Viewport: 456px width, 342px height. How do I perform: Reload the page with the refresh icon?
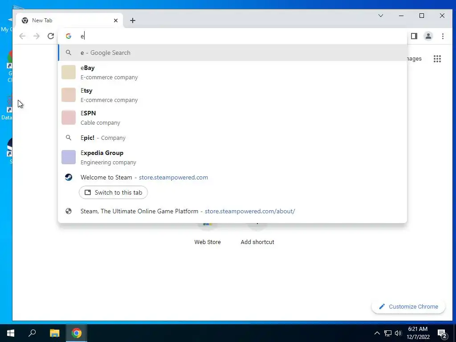tap(51, 36)
